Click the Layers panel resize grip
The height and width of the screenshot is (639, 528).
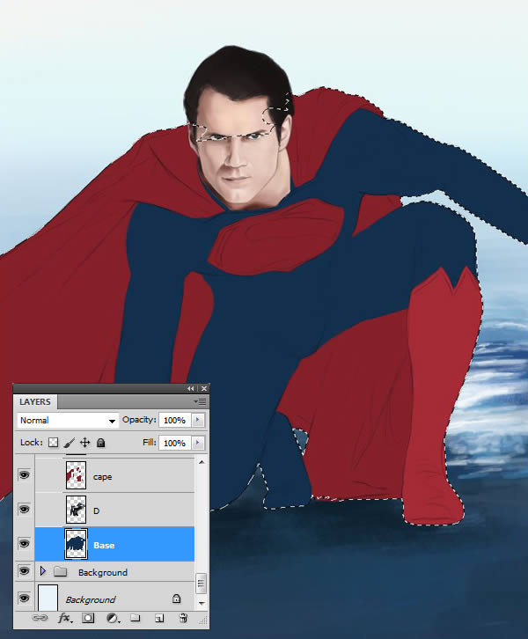click(203, 621)
